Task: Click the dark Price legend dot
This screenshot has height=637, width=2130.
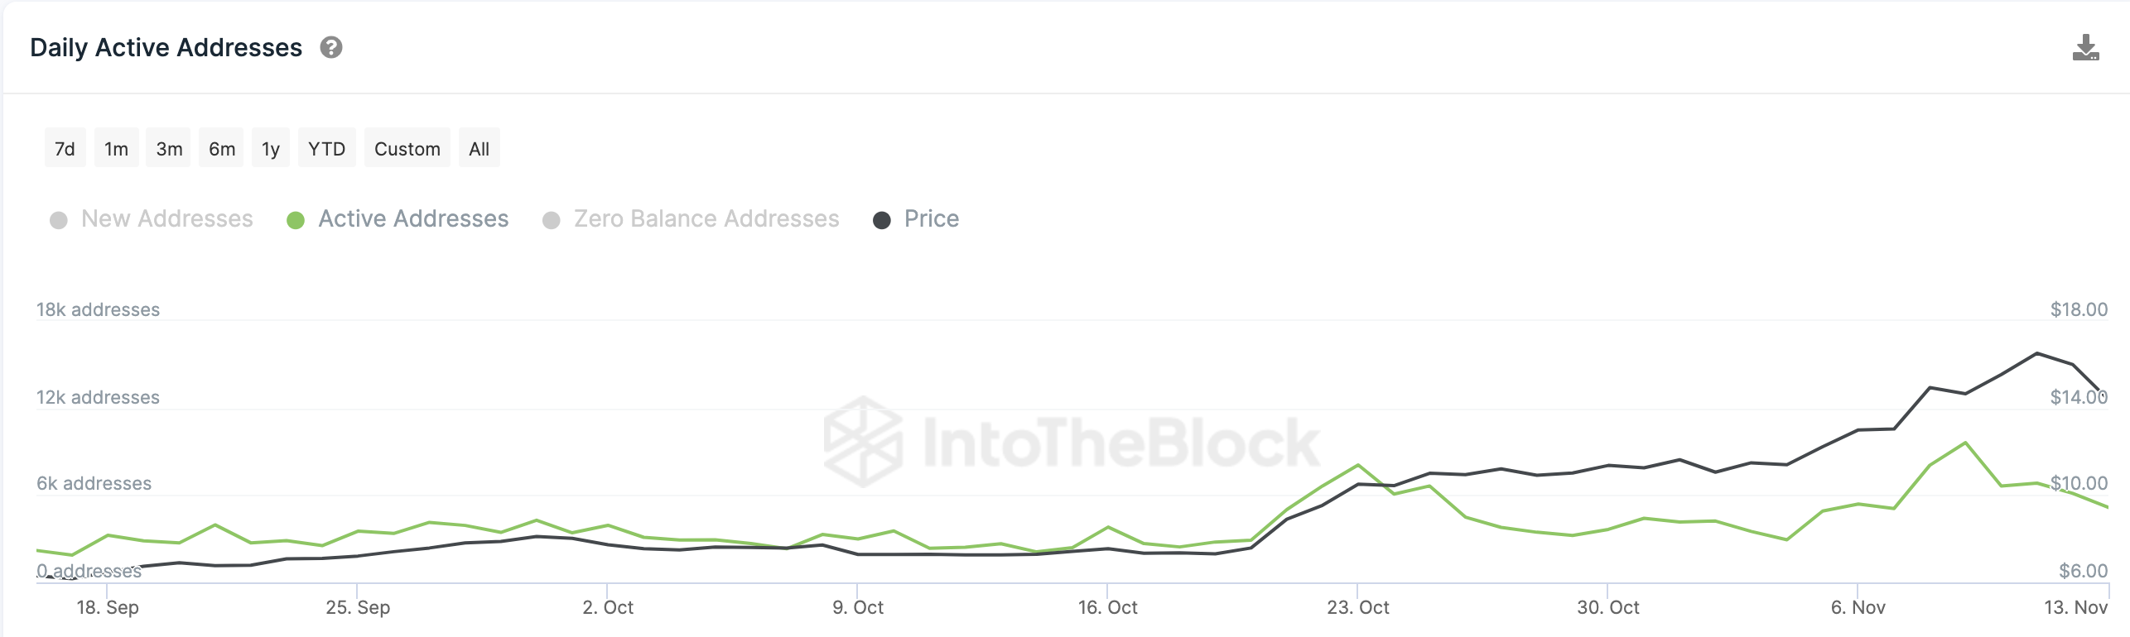Action: tap(882, 220)
